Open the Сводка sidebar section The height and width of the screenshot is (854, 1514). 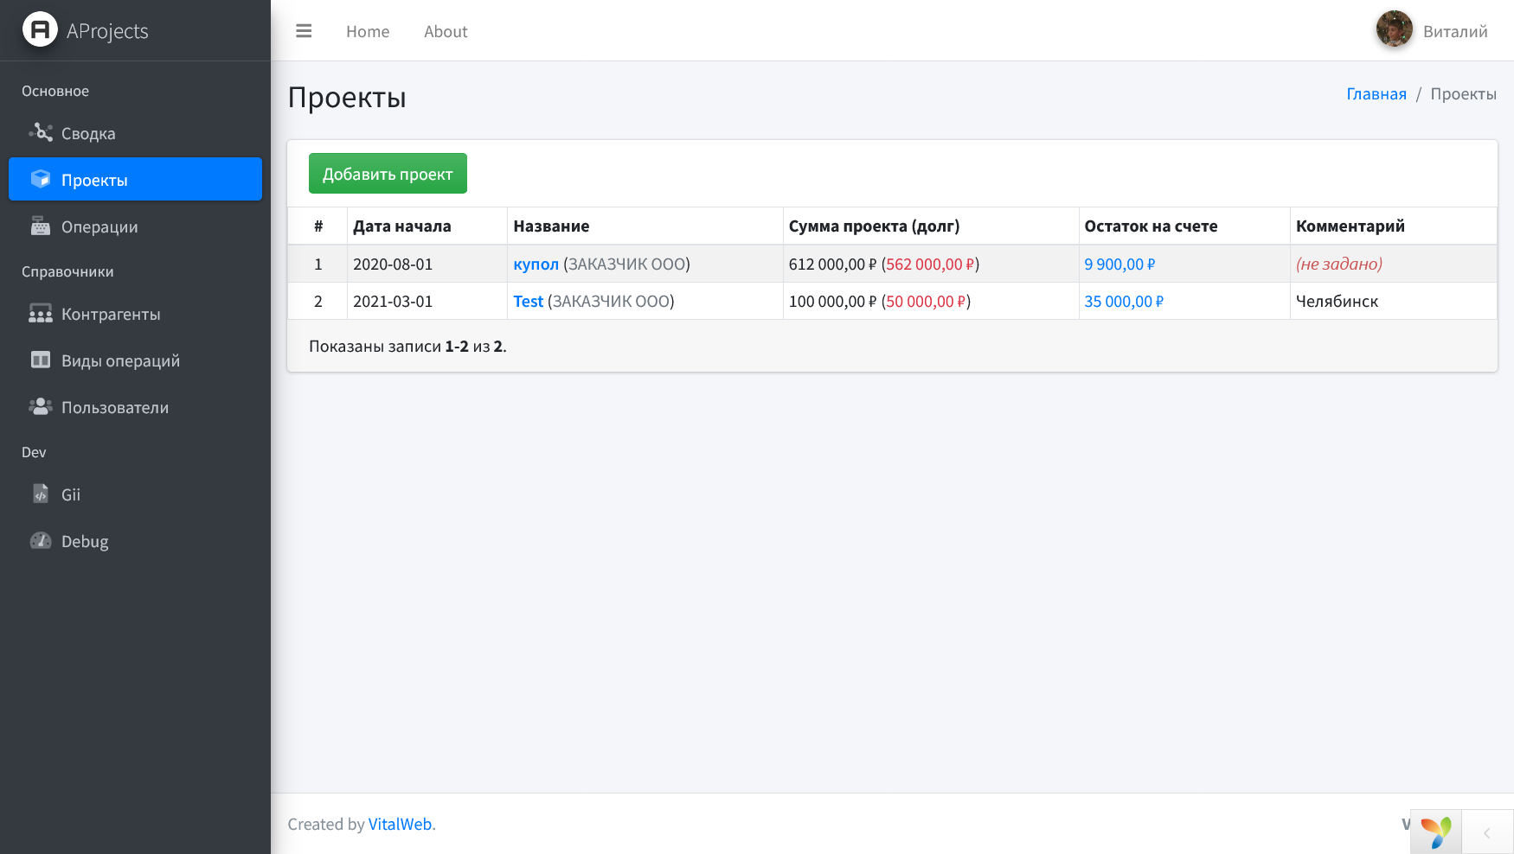tap(135, 133)
